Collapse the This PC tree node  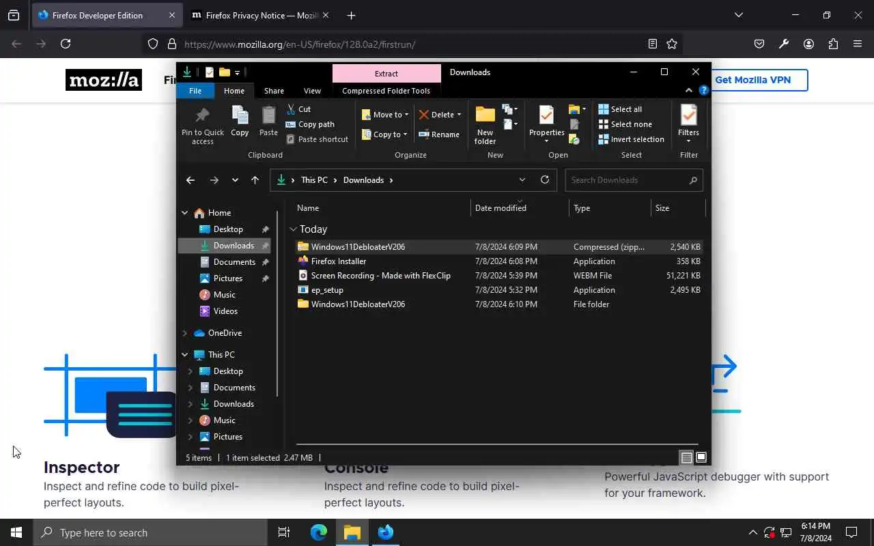coord(184,355)
